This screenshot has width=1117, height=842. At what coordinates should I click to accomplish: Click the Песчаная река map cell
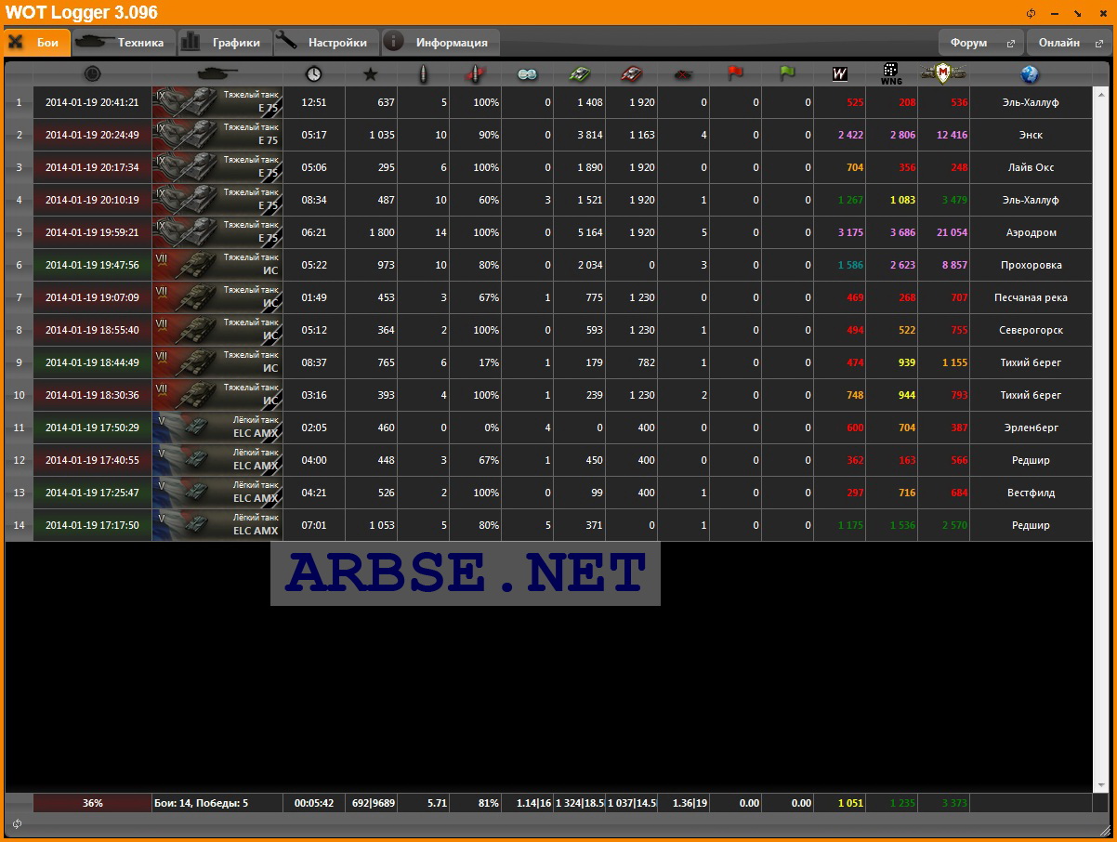click(x=1031, y=297)
